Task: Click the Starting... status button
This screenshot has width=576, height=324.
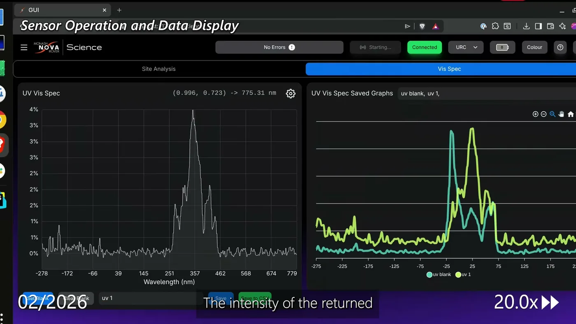Action: (376, 47)
